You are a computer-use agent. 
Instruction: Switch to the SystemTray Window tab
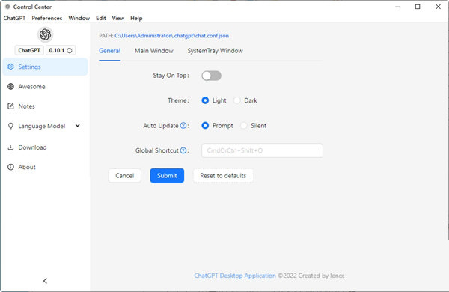point(215,51)
